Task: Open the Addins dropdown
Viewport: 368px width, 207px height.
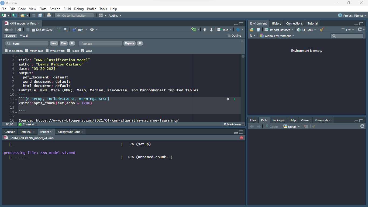Action: 115,16
